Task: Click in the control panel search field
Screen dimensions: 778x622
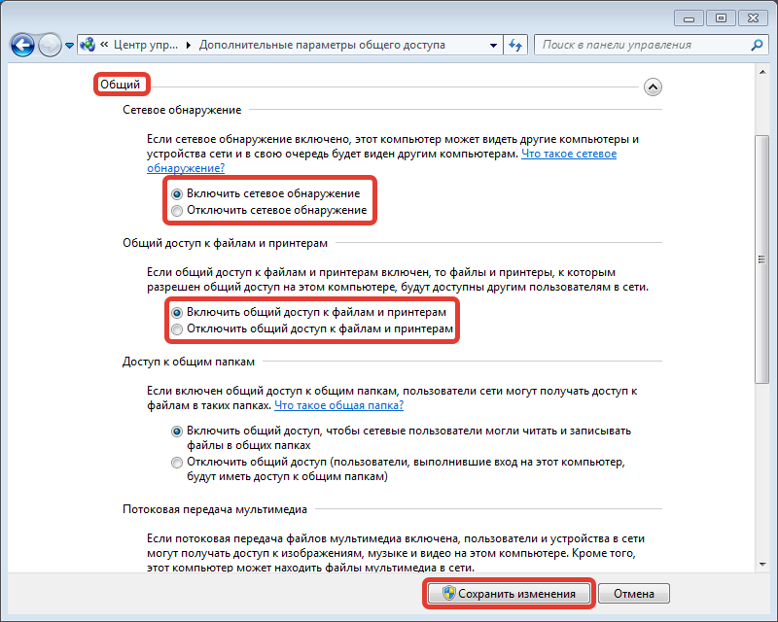Action: click(x=643, y=45)
